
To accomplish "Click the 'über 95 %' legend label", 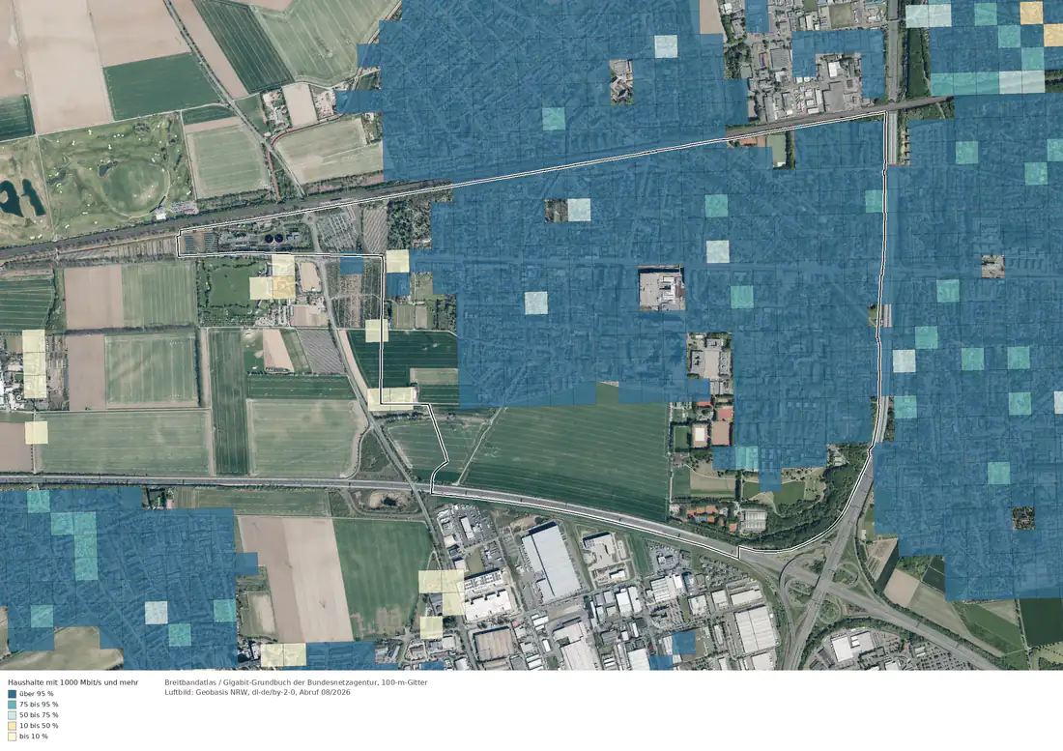I will 37,694.
